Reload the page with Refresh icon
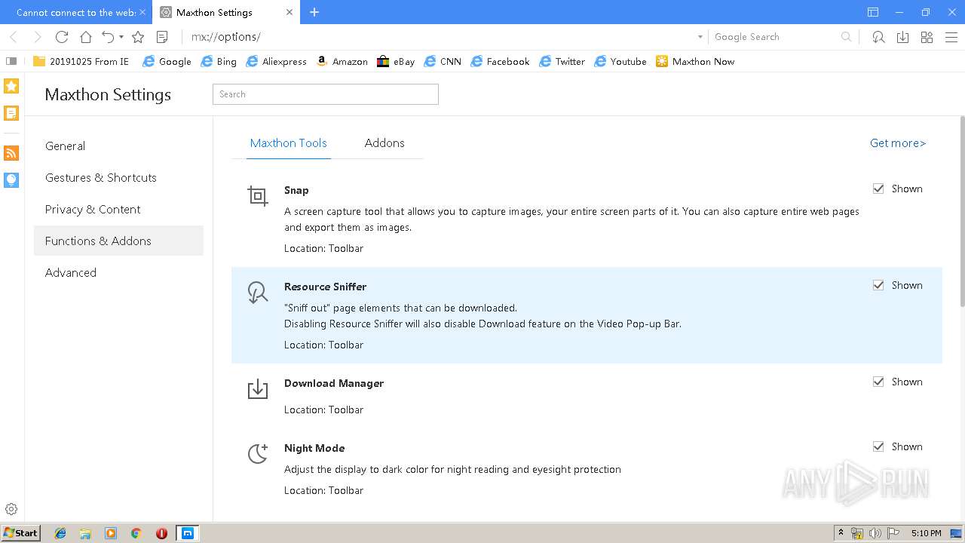Screen dimensions: 965x543 [62, 37]
